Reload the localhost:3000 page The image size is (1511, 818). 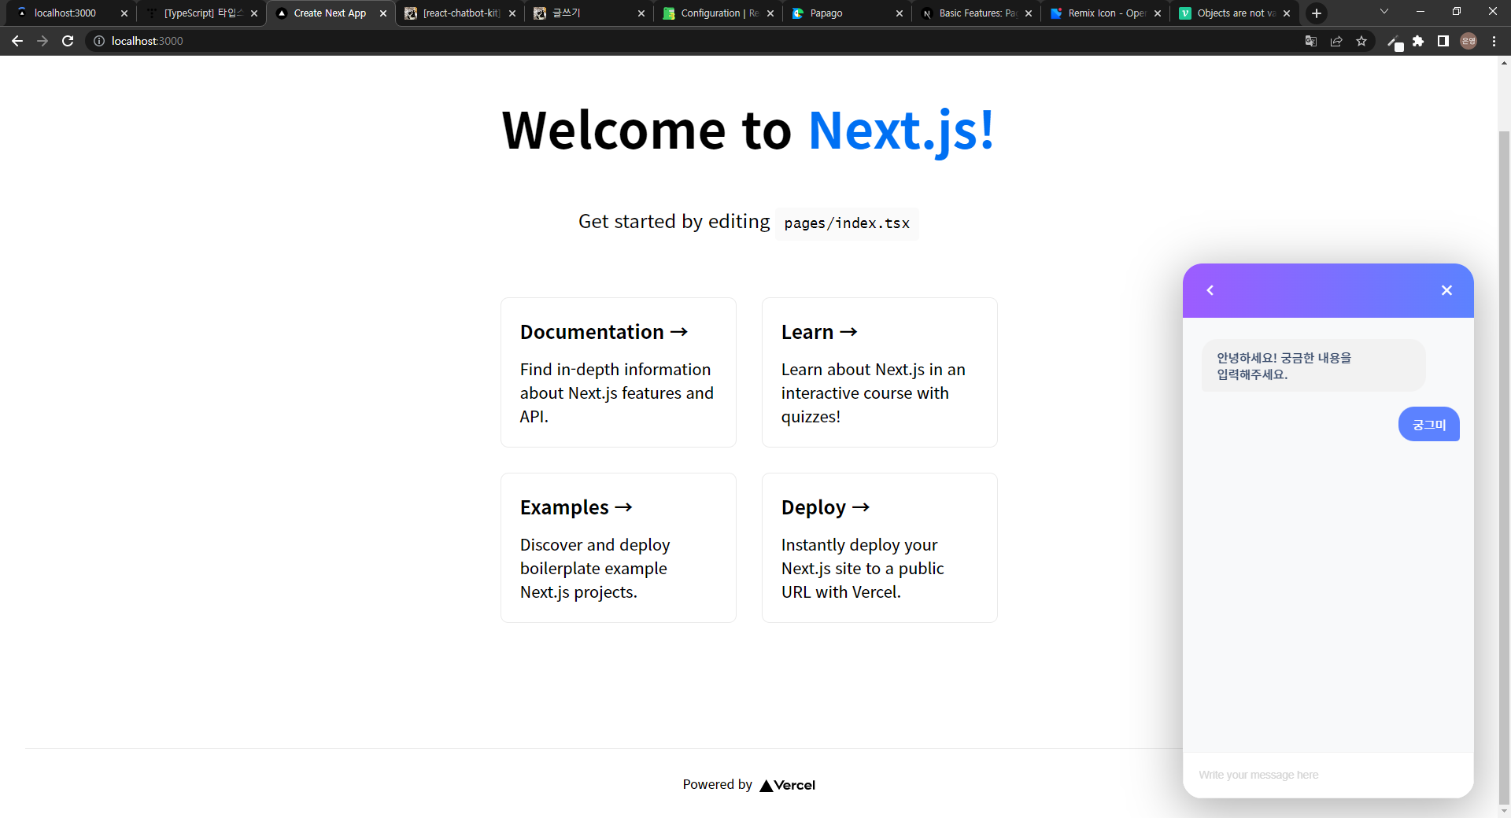tap(68, 41)
